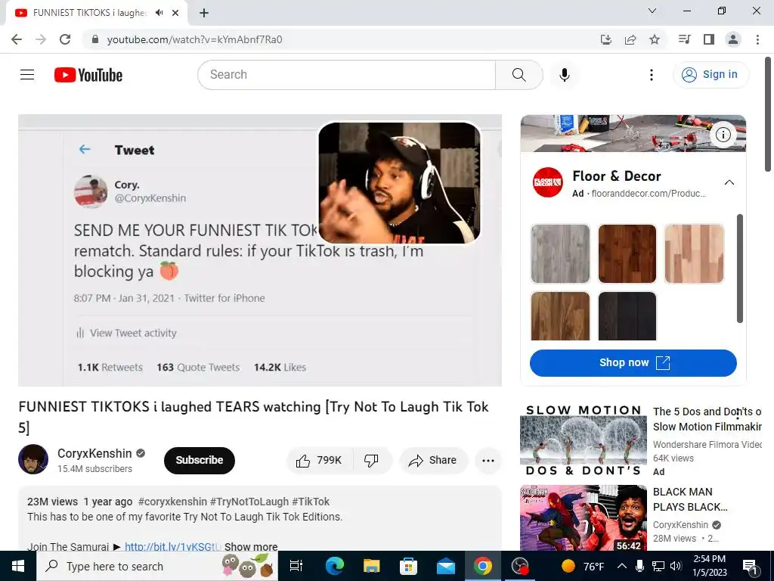This screenshot has height=581, width=774.
Task: Bookmark this tab with star icon
Action: 655,39
